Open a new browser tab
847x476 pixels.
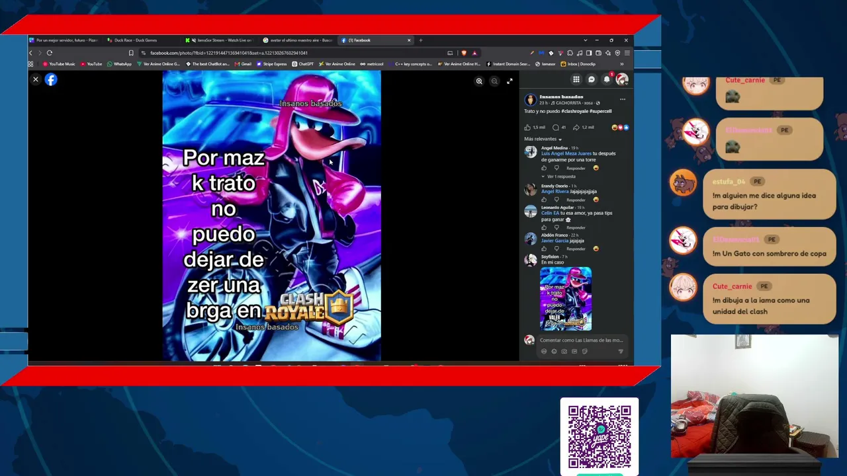coord(420,40)
